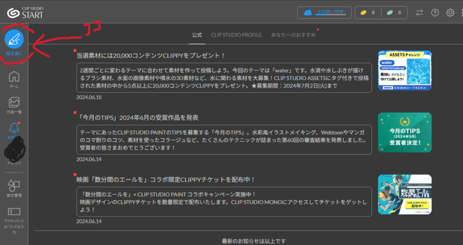This screenshot has width=463, height=245.
Task: Go to ホーム in the sidebar
Action: [14, 79]
